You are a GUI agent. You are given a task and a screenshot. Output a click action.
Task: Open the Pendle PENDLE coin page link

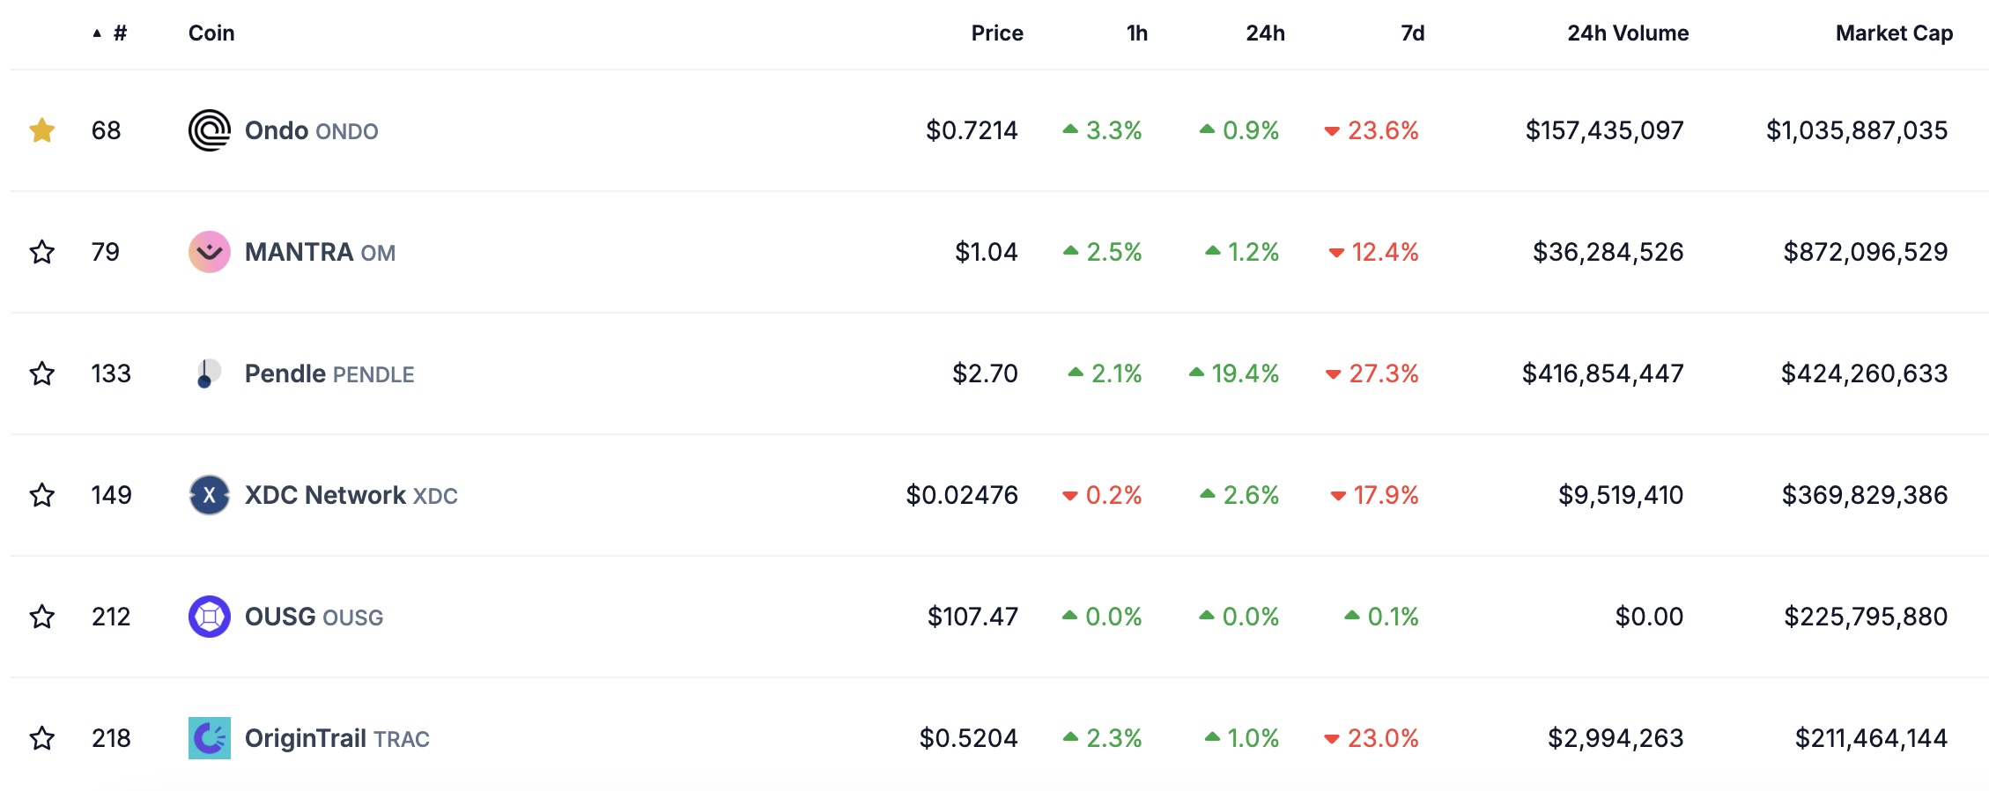329,373
